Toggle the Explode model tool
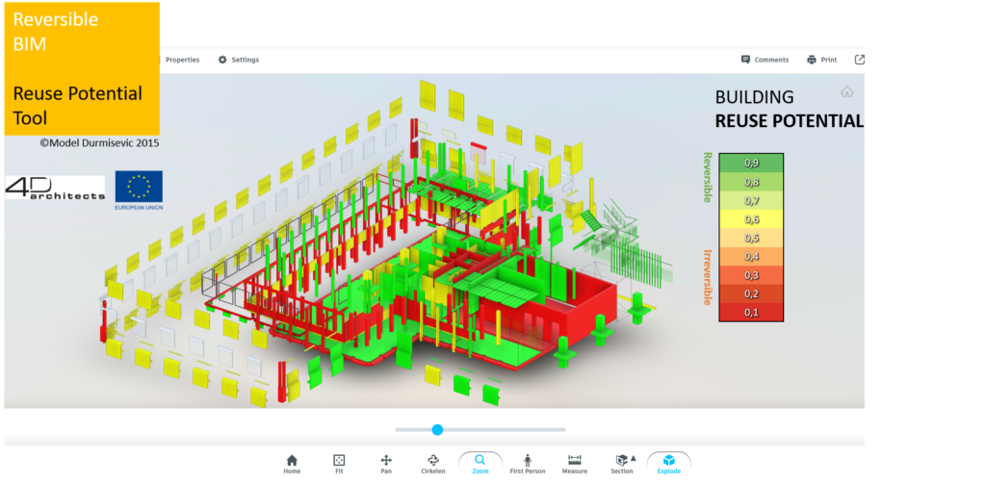The height and width of the screenshot is (482, 986). tap(669, 463)
